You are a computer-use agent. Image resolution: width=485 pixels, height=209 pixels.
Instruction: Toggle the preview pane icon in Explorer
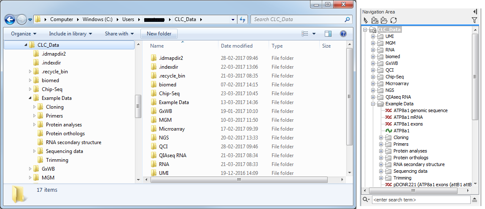[328, 34]
